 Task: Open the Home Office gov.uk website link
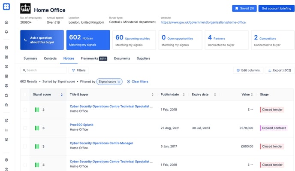click(x=203, y=22)
